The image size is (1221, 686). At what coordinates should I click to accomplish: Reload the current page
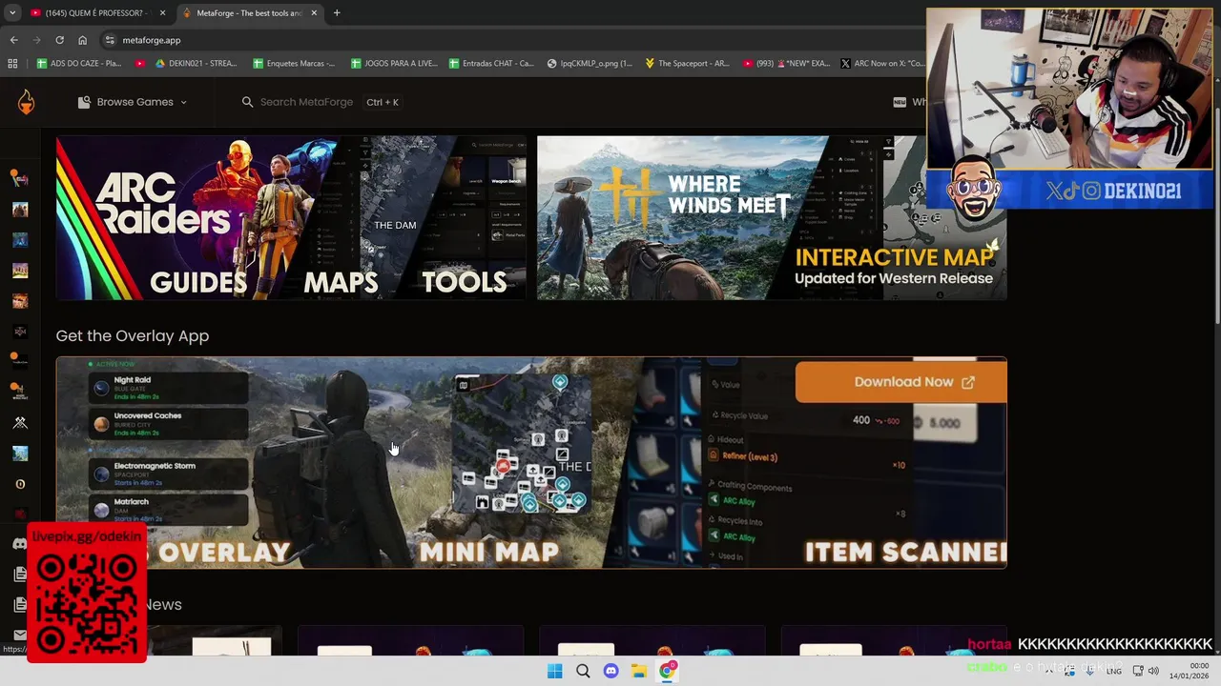(x=59, y=40)
